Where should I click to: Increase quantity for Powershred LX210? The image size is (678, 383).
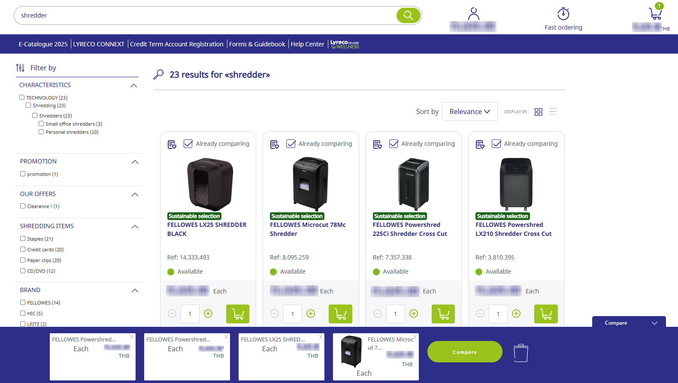tap(516, 314)
